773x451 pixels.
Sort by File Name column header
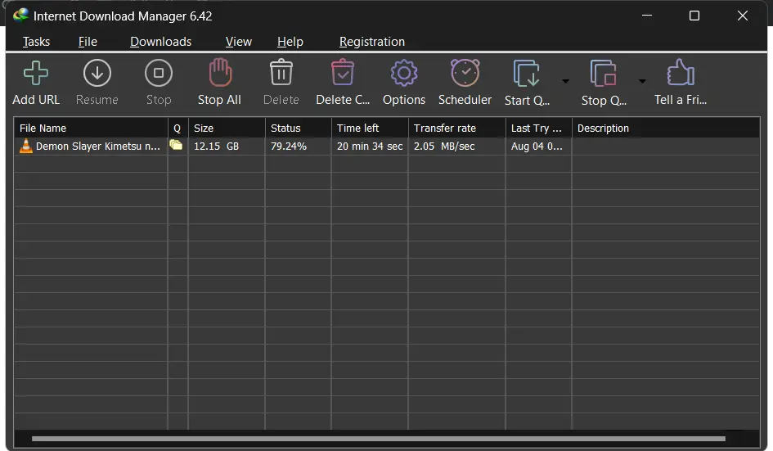click(x=91, y=129)
